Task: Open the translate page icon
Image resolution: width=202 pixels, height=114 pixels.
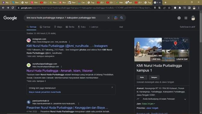Action: click(x=160, y=8)
